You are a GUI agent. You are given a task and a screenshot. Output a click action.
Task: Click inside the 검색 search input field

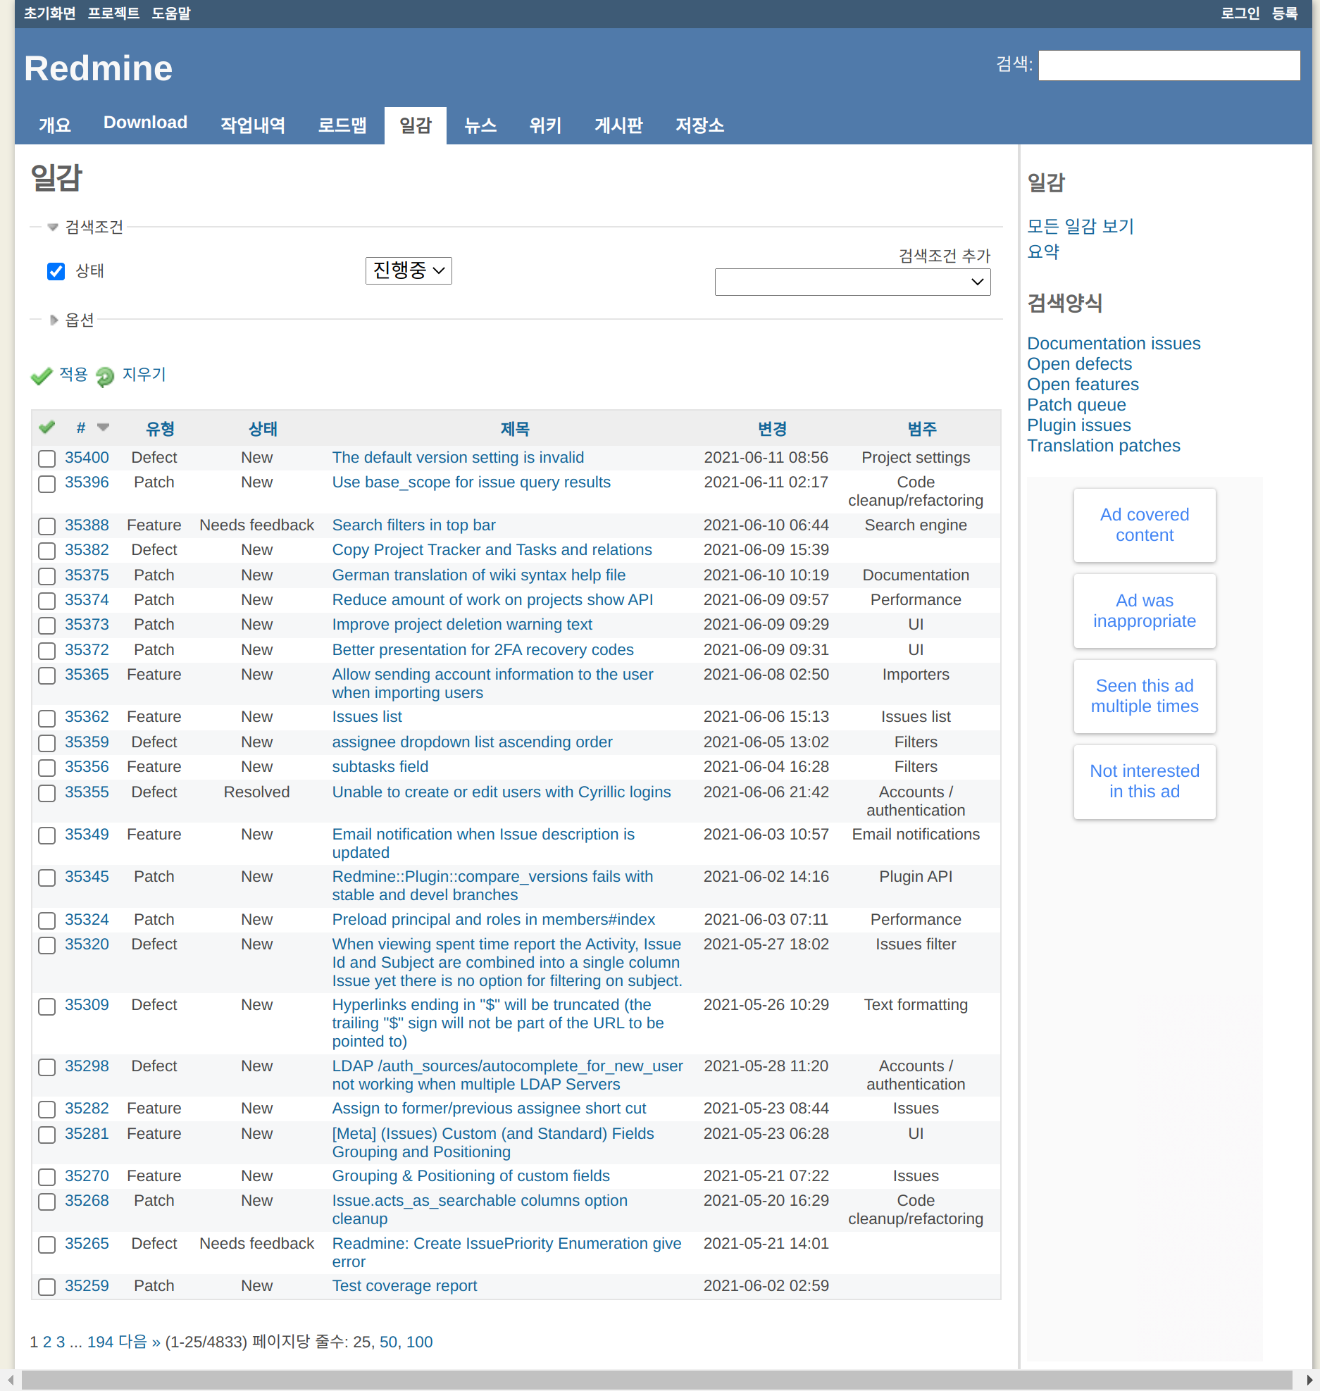1169,65
